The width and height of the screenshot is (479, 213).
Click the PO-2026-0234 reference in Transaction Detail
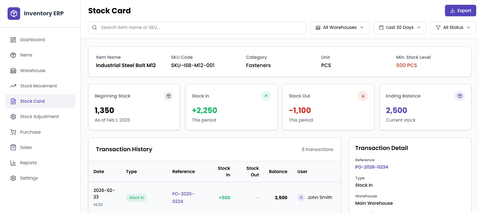click(x=371, y=167)
